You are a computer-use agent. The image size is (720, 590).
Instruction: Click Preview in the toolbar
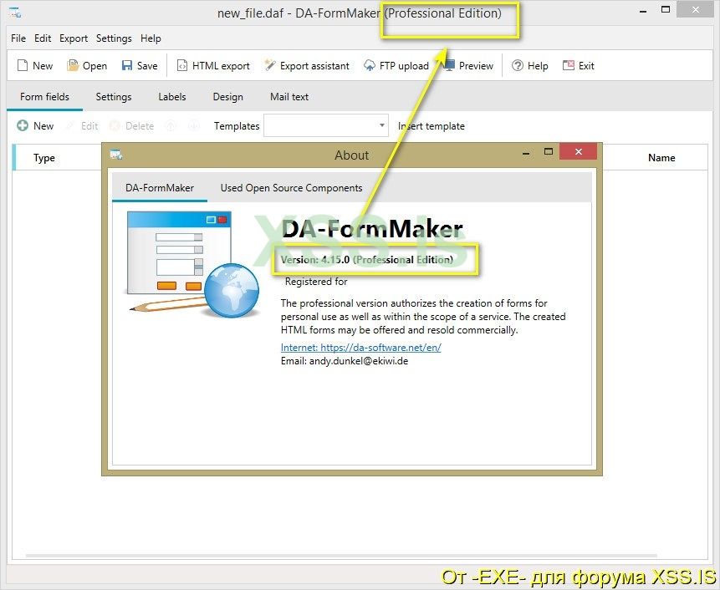point(469,66)
